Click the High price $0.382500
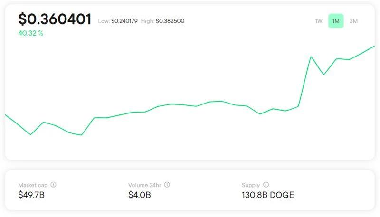380x217 pixels. point(170,21)
